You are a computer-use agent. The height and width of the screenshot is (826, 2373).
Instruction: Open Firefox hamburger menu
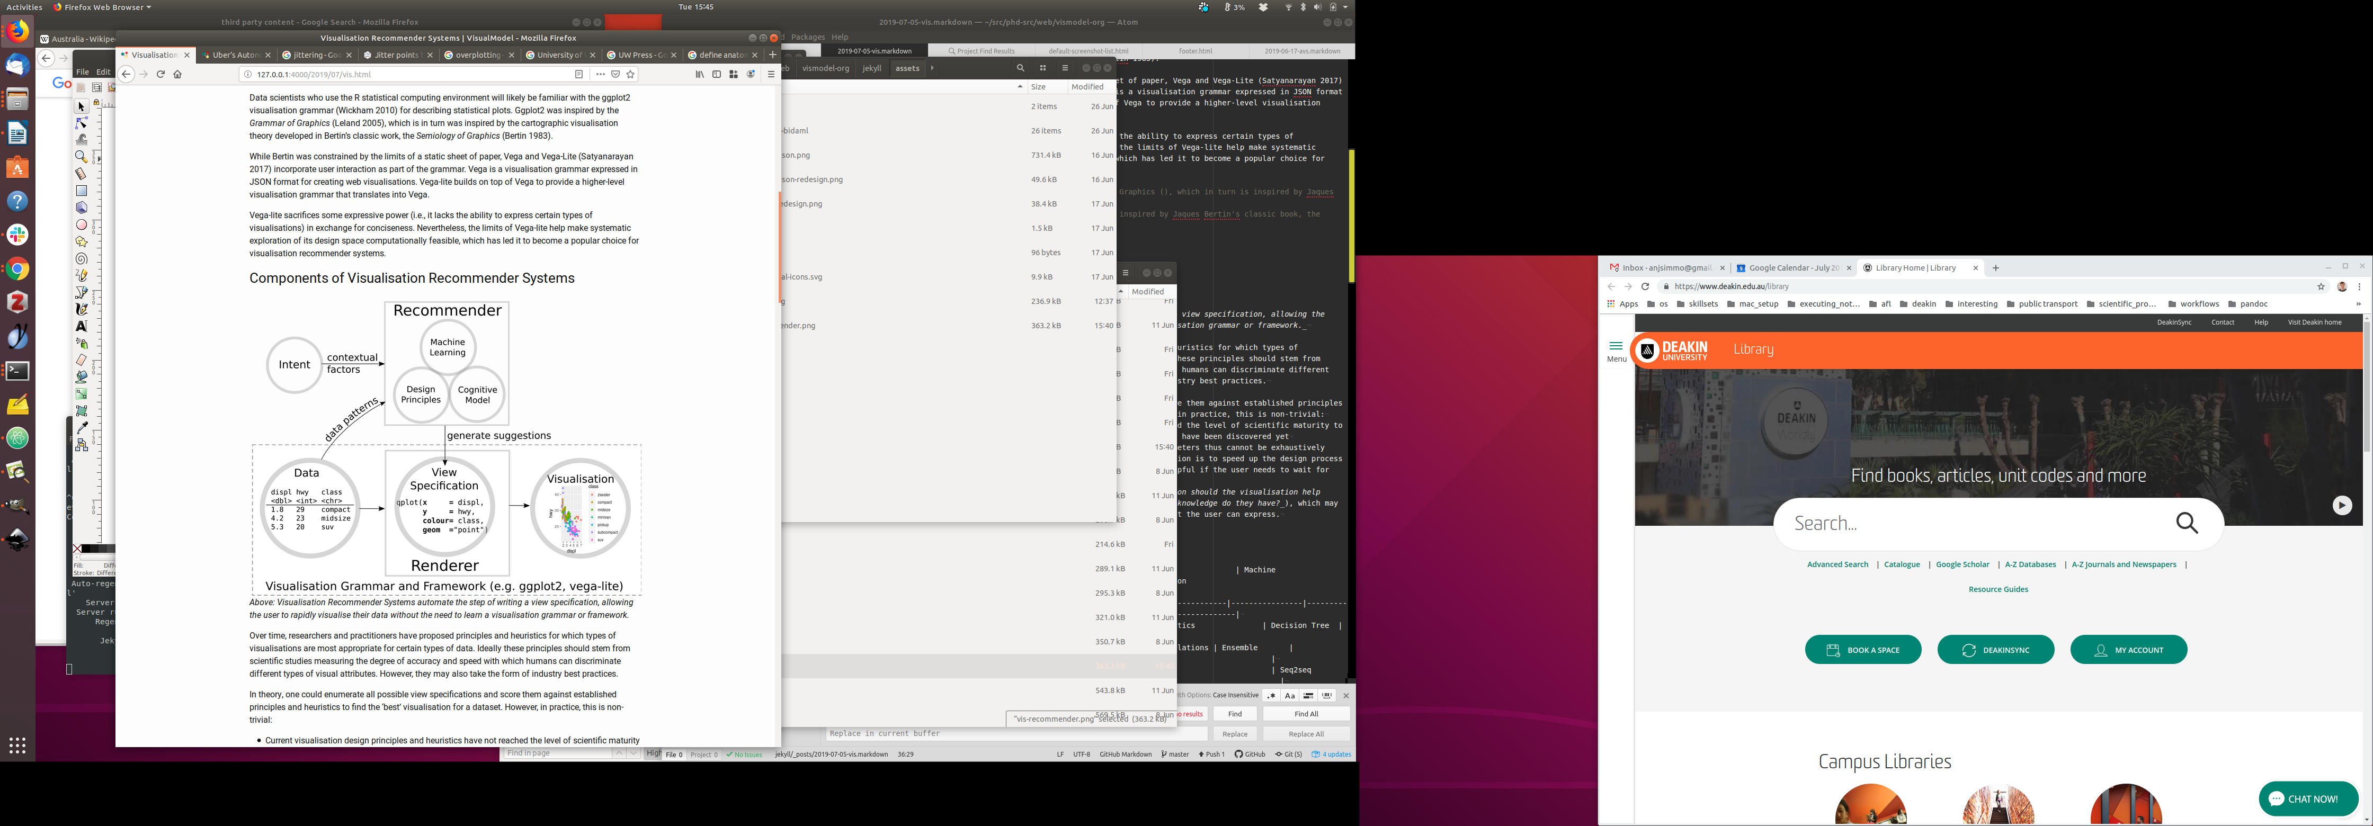(x=771, y=75)
